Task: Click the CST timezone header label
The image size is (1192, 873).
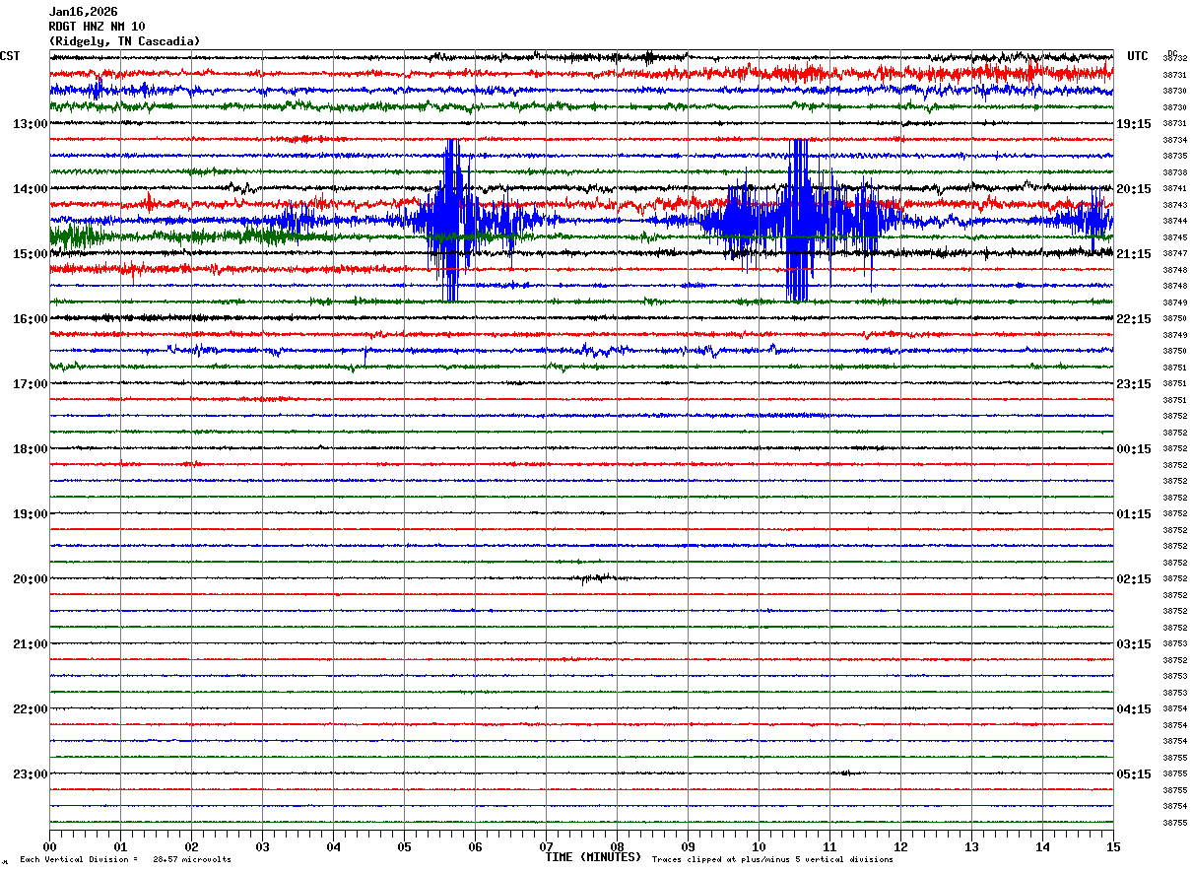Action: pos(10,56)
